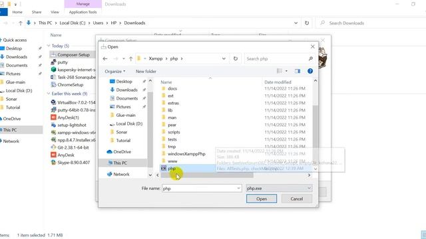Expand Explorer address bar history dropdown
The width and height of the screenshot is (426, 239).
(296, 23)
